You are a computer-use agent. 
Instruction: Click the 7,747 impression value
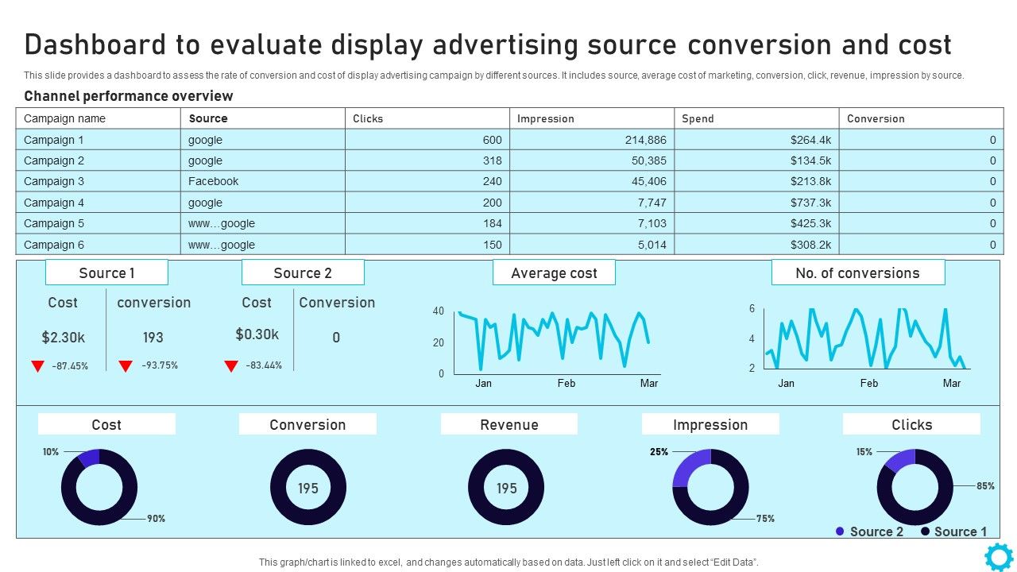(x=652, y=203)
